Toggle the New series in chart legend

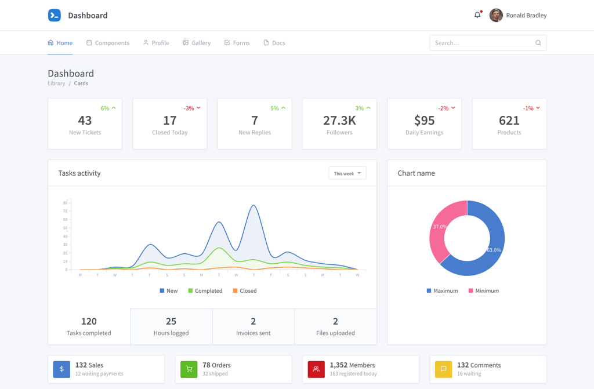coord(169,290)
